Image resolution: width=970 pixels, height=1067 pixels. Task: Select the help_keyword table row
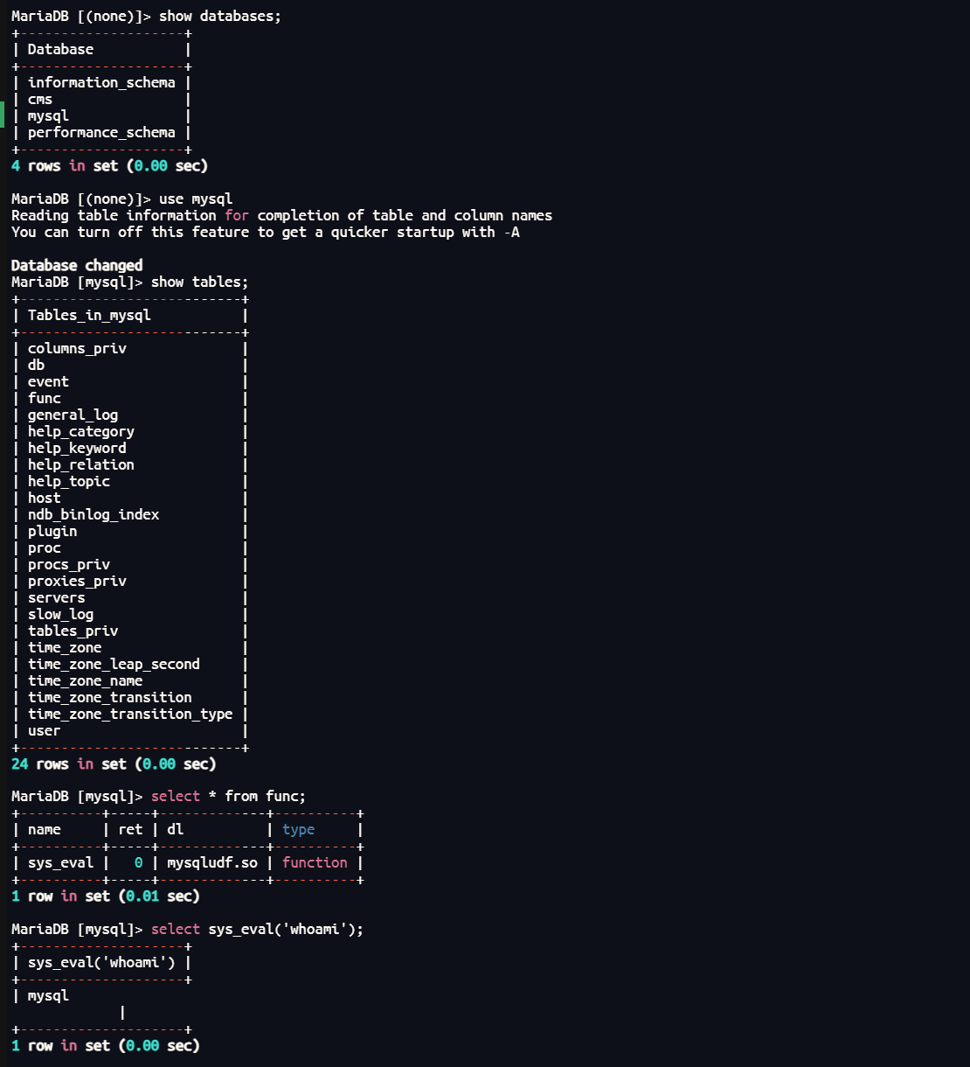77,448
